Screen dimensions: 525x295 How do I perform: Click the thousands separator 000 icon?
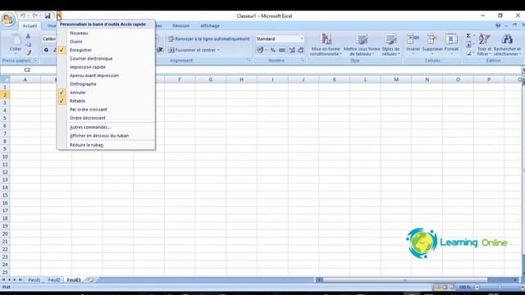click(x=282, y=50)
